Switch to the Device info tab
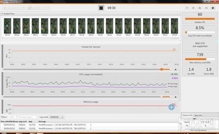 pos(188,115)
